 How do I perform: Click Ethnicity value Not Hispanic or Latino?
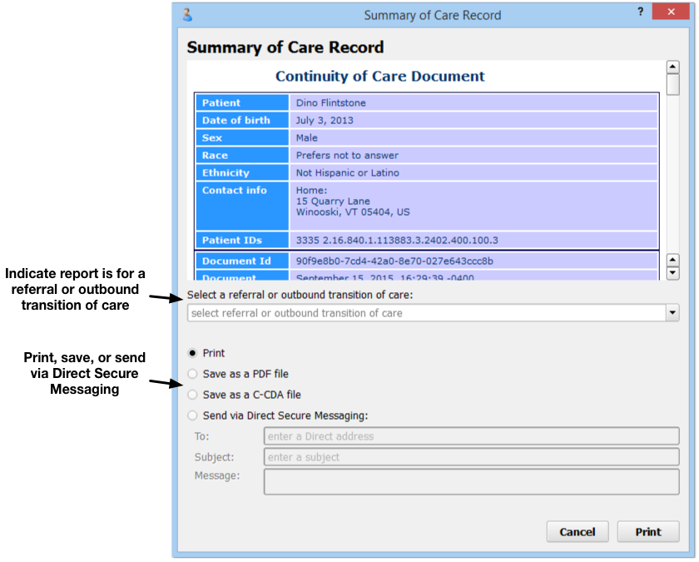point(348,172)
